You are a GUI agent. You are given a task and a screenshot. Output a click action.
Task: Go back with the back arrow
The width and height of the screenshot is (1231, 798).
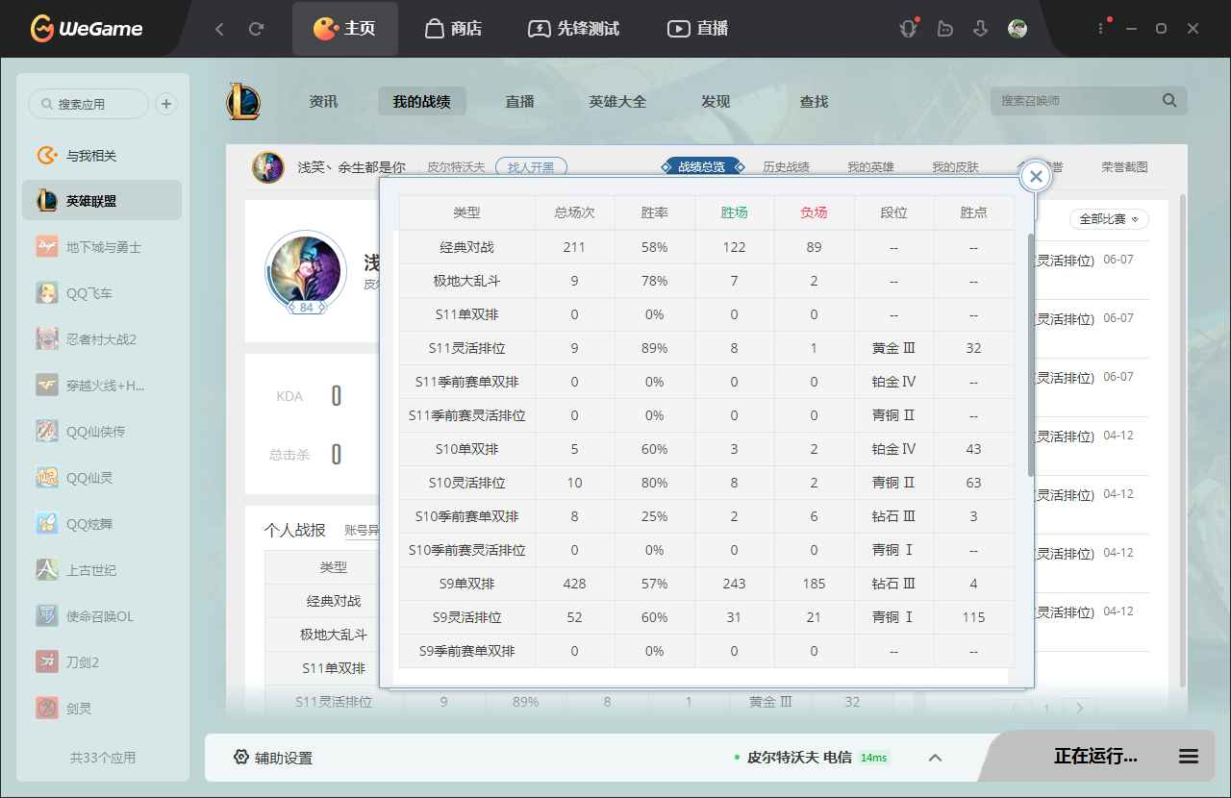tap(219, 29)
